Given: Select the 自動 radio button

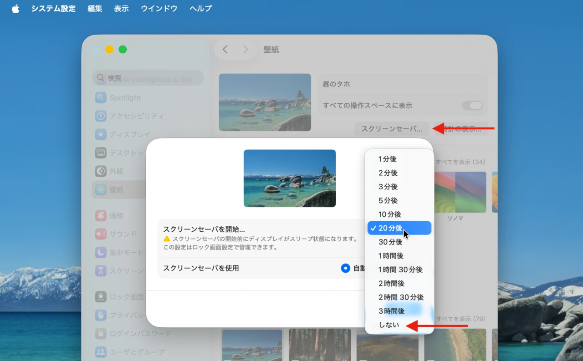Looking at the screenshot, I should tap(345, 269).
